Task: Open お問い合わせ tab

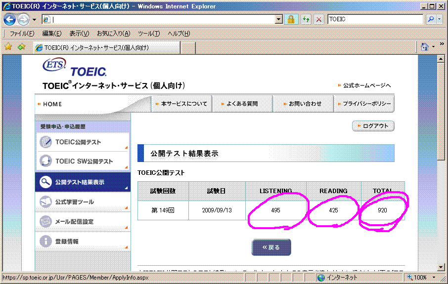Action: click(x=303, y=104)
